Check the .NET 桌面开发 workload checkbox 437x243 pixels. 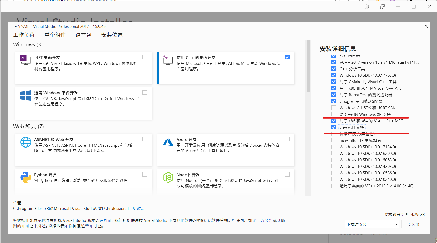coord(145,57)
